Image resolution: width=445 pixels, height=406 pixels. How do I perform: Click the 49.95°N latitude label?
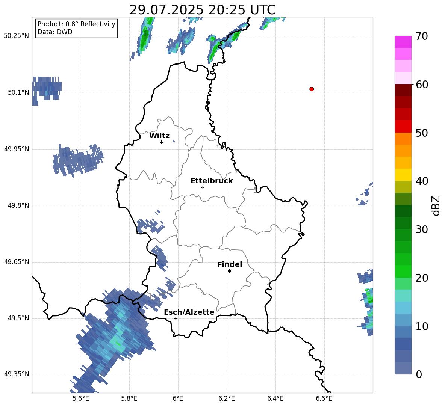pos(17,149)
